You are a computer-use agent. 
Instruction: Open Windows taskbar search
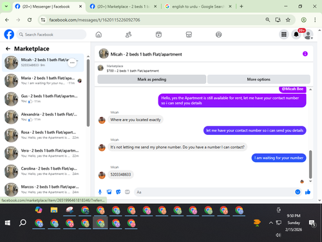pos(23,223)
